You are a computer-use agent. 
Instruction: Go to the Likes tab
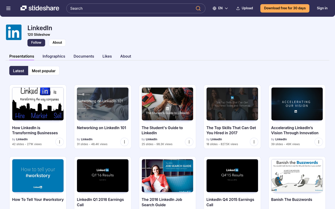[x=107, y=56]
